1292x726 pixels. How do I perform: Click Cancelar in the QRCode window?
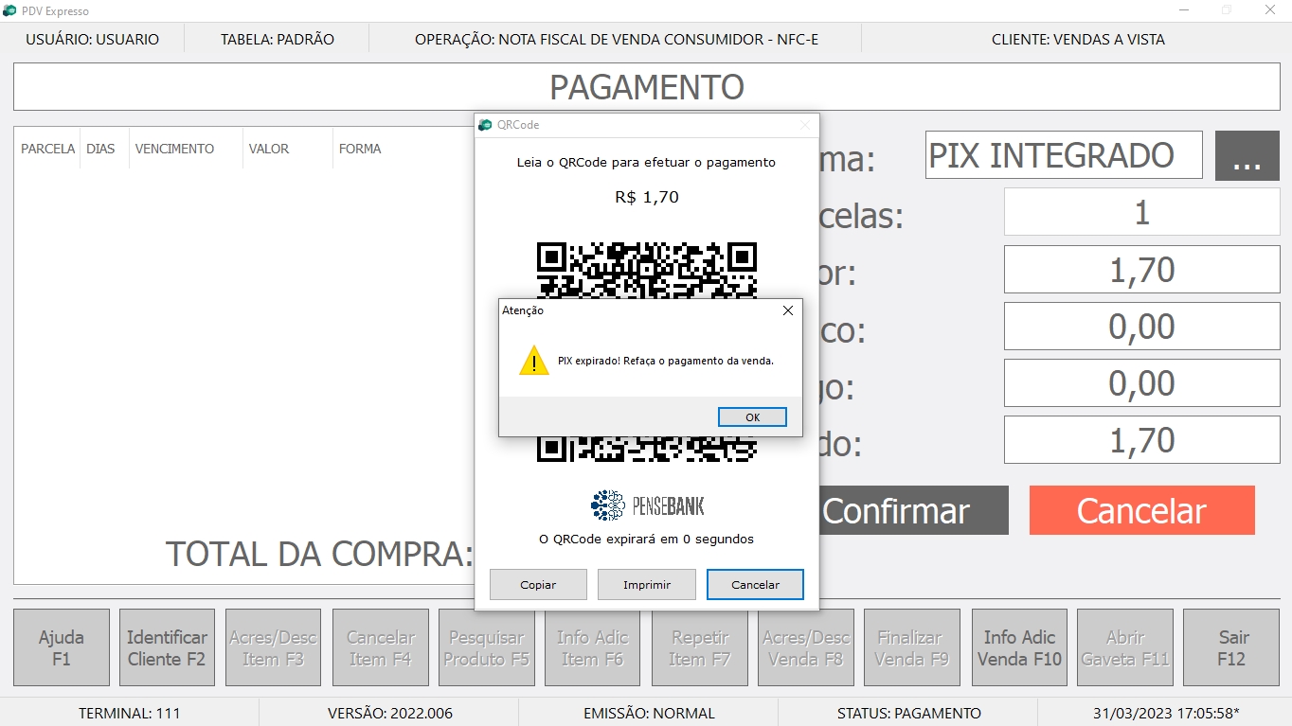(755, 585)
